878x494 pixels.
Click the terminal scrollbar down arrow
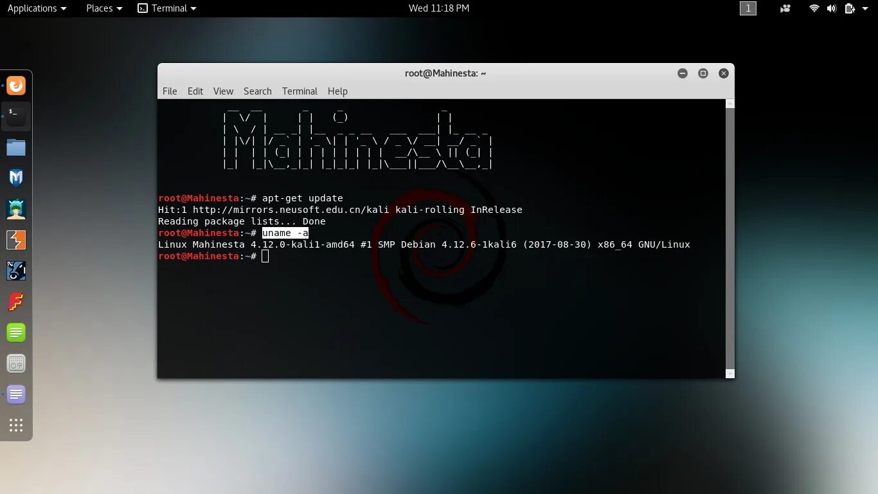pos(730,374)
